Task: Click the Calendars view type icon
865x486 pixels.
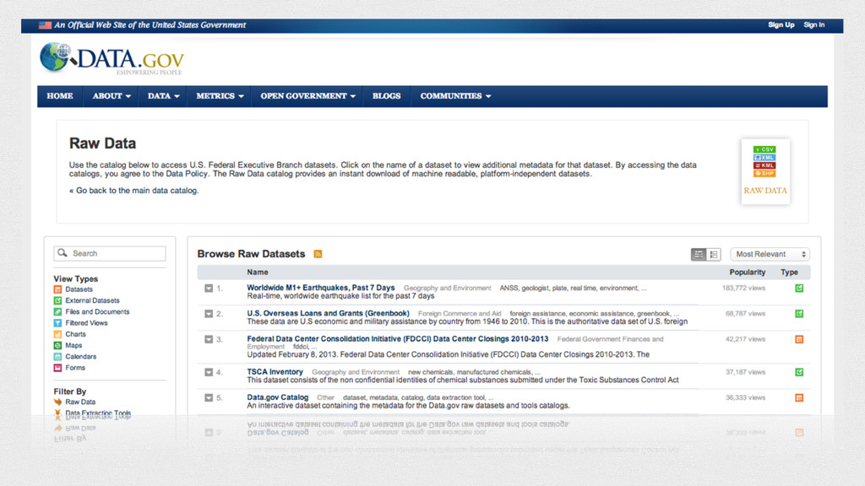Action: tap(57, 357)
